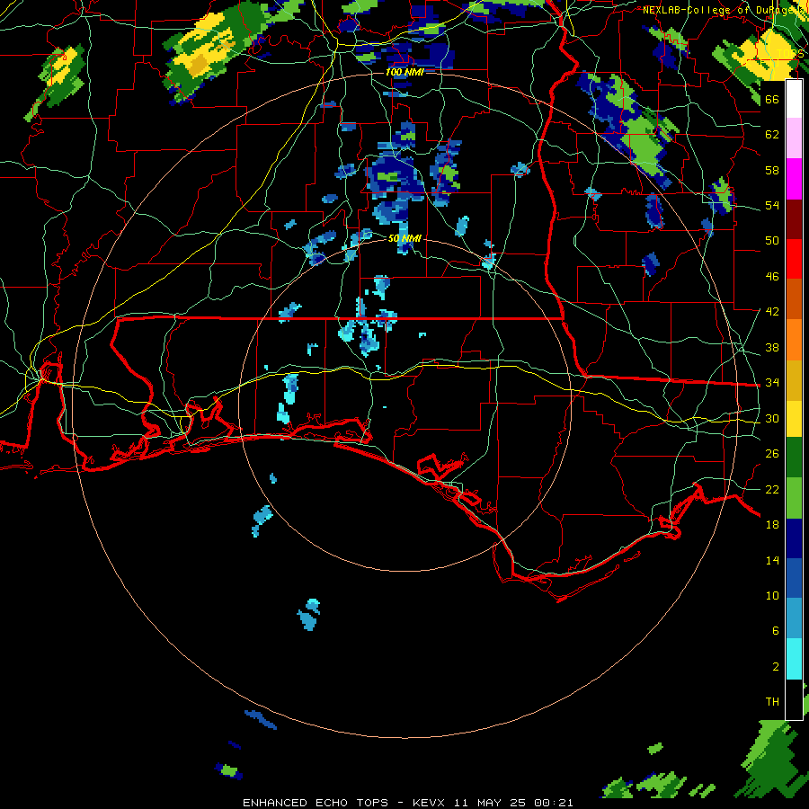Click the bright orange legend swatch
Viewport: 809px width, 809px height.
pos(794,340)
